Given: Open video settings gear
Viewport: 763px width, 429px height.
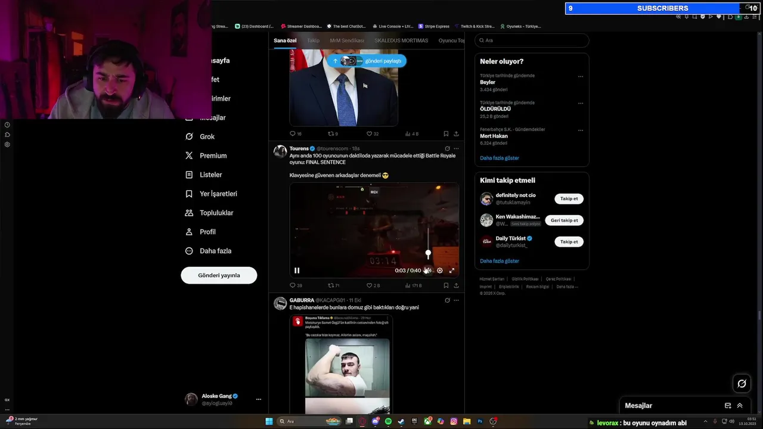Looking at the screenshot, I should (440, 271).
